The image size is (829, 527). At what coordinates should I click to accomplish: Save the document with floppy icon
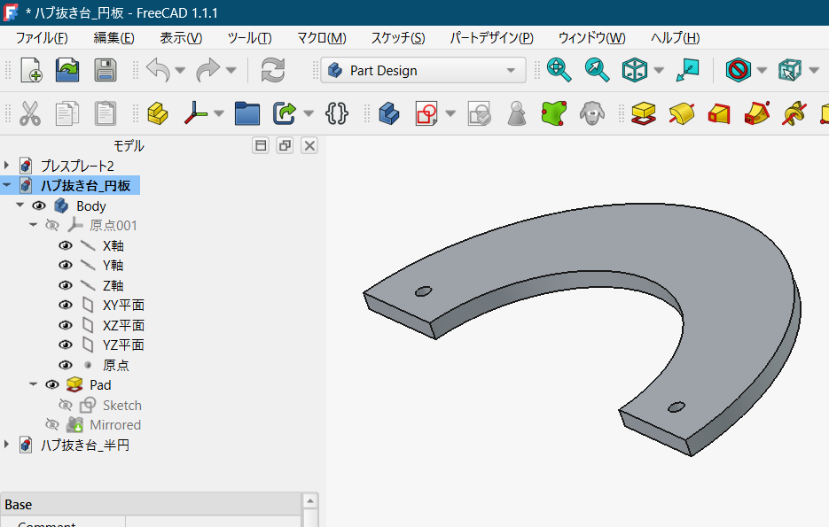(106, 70)
